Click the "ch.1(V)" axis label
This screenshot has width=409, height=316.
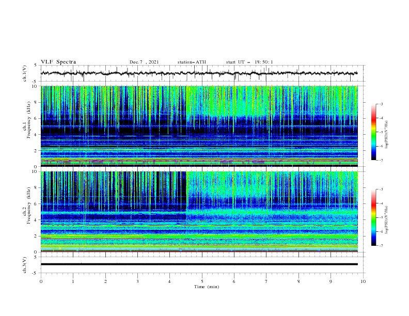point(25,73)
